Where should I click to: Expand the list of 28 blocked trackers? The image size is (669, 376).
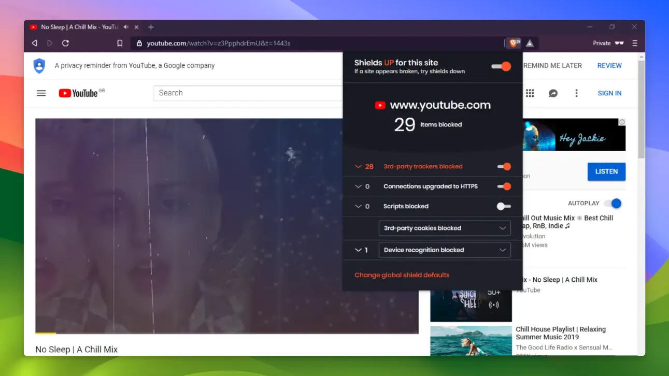[358, 166]
